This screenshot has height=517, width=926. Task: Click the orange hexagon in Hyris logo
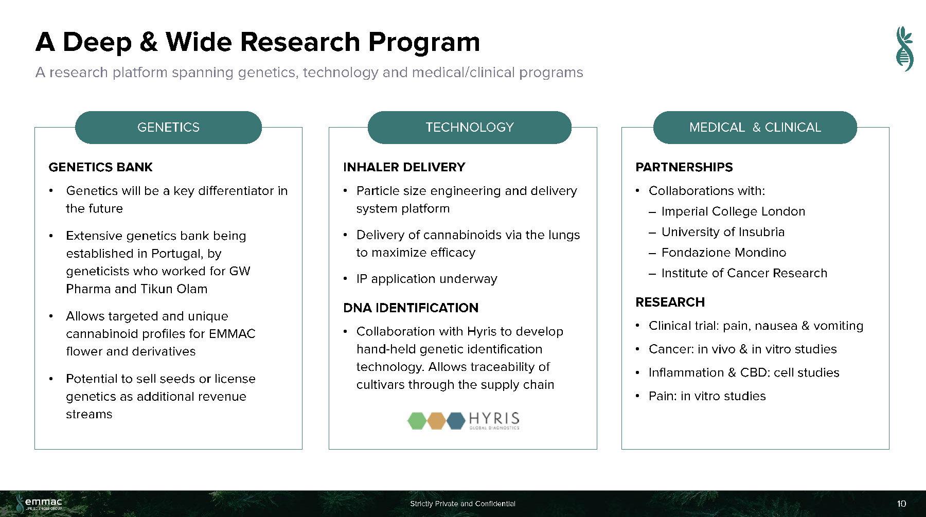(436, 420)
